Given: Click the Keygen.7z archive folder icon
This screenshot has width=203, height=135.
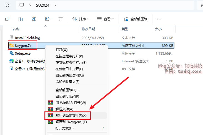Looking at the screenshot, I should click(11, 45).
